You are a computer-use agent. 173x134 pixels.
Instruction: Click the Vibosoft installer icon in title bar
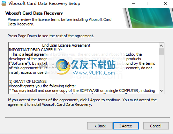[3, 3]
